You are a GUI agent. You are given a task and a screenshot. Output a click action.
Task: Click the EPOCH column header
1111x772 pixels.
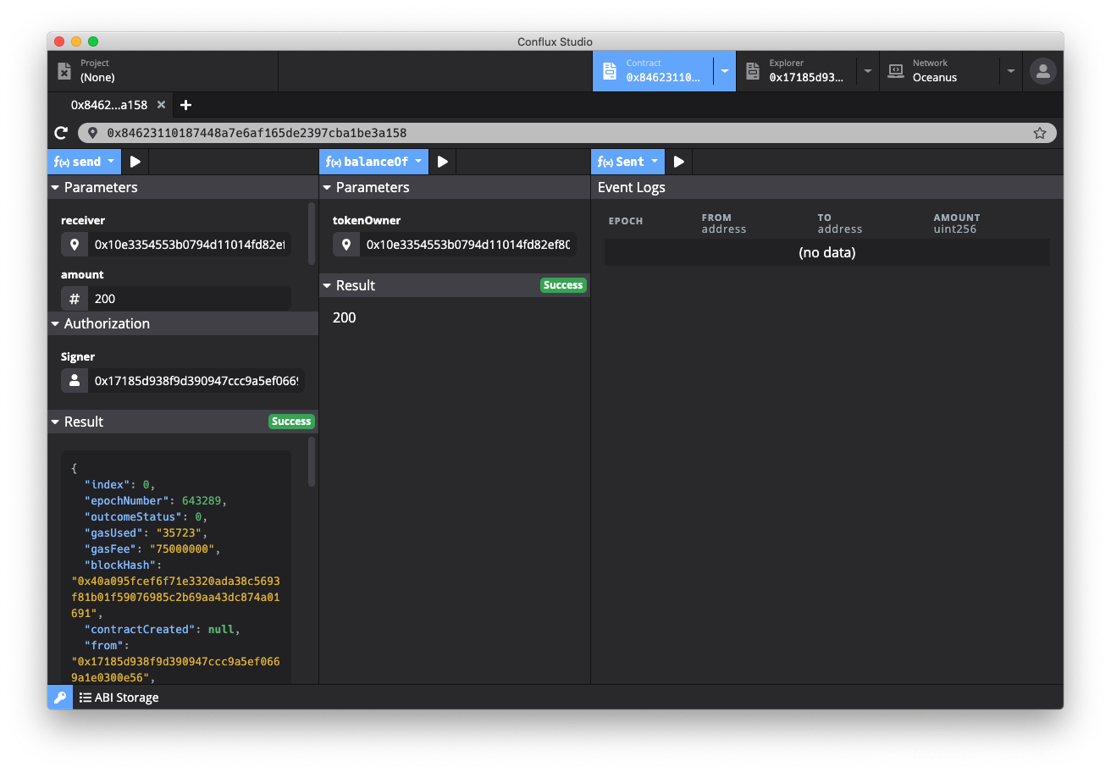626,221
